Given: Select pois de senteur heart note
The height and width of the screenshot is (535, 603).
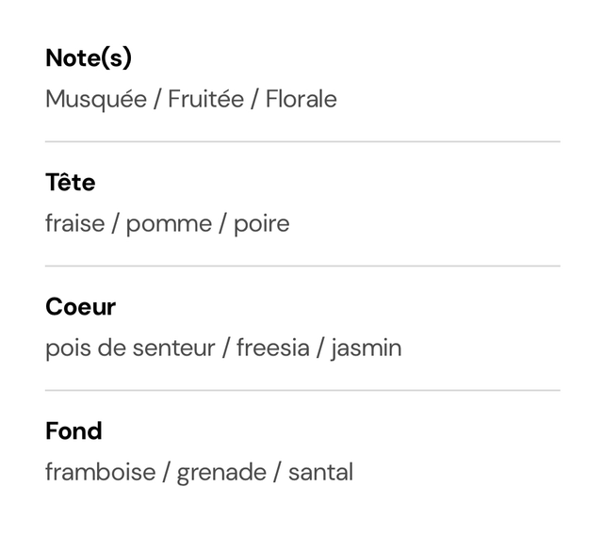Looking at the screenshot, I should tap(130, 349).
